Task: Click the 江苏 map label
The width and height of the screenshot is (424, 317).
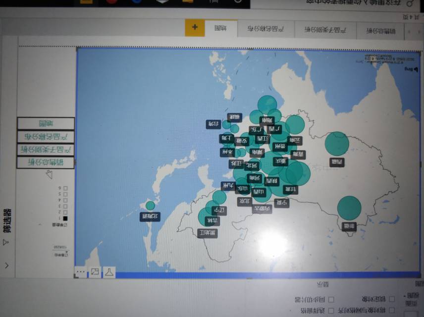Action: [236, 164]
